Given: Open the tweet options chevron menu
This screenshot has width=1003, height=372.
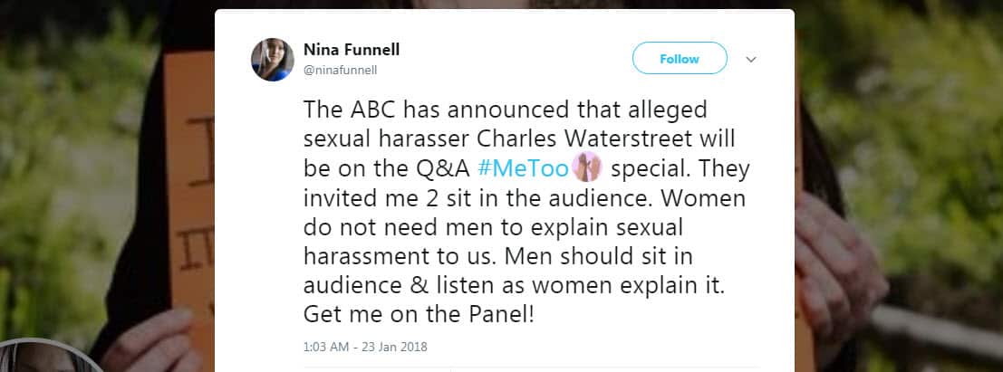Looking at the screenshot, I should pyautogui.click(x=750, y=60).
